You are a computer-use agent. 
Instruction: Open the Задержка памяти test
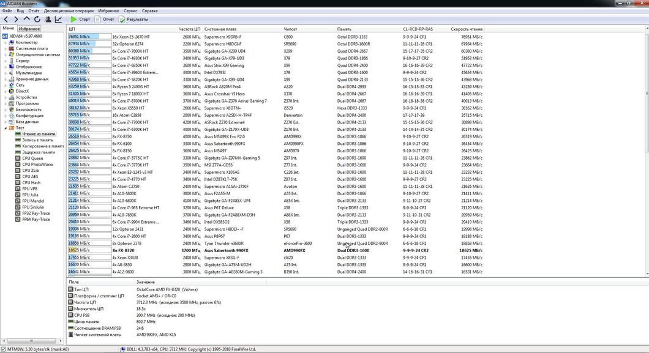[39, 152]
